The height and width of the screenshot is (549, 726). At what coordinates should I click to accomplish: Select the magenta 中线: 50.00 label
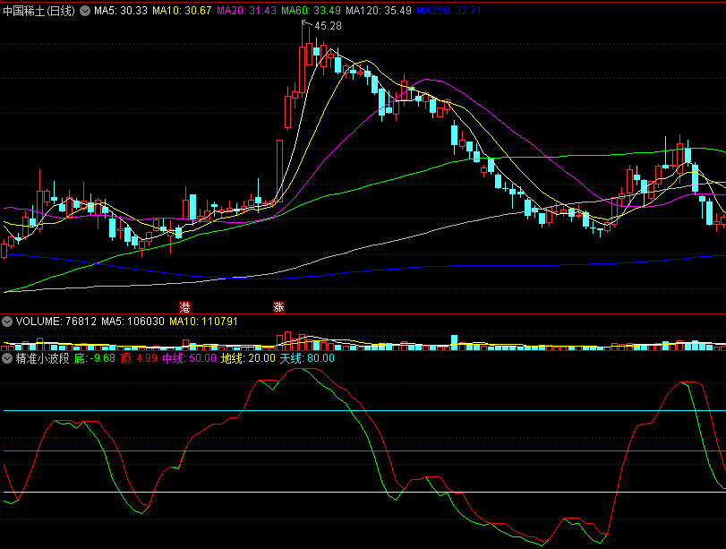[190, 358]
